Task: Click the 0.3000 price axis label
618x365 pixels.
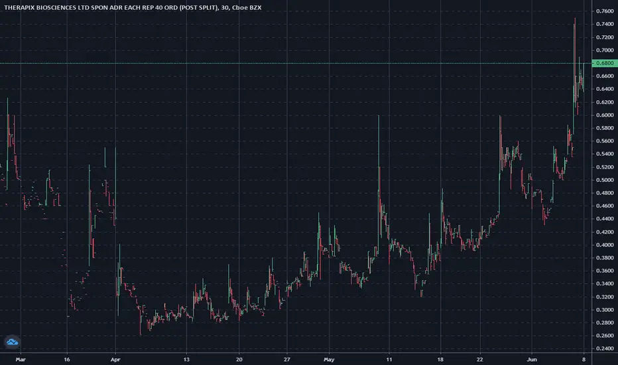Action: (605, 310)
